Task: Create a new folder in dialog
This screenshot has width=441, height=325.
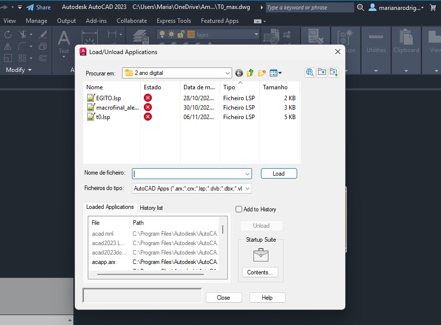Action: point(262,73)
